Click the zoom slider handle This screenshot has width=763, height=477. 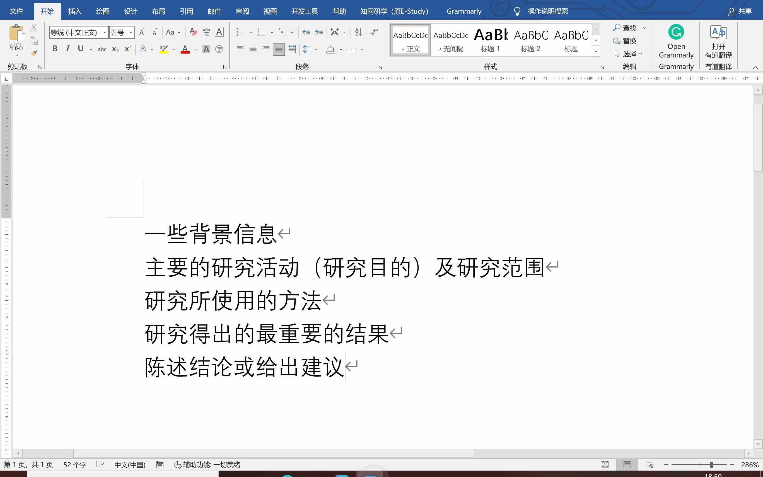pos(711,464)
